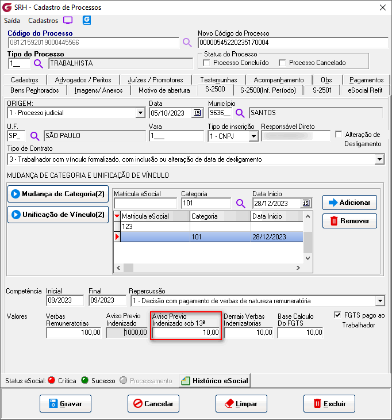The image size is (392, 420).
Task: Click the Adicionar button
Action: (349, 203)
